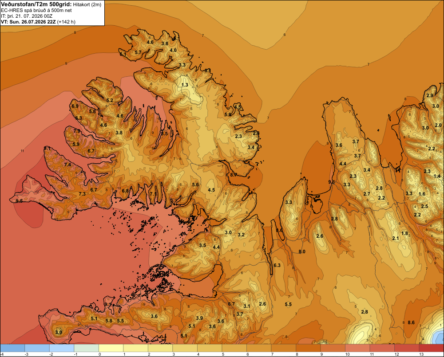444x357 pixels.
Task: Click the valid time 'VT: Sun. 26.07.2026 22Z'
Action: click(x=28, y=22)
